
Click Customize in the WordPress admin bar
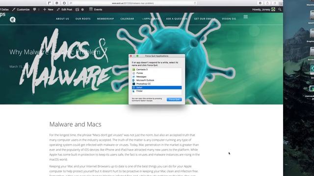21,9
